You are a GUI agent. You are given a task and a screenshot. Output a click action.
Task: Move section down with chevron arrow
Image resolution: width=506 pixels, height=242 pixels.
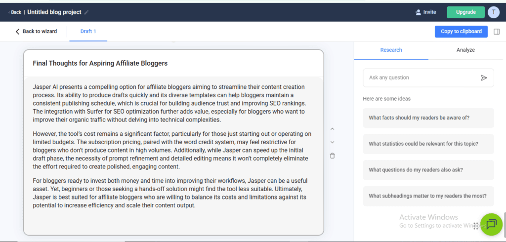tap(333, 142)
